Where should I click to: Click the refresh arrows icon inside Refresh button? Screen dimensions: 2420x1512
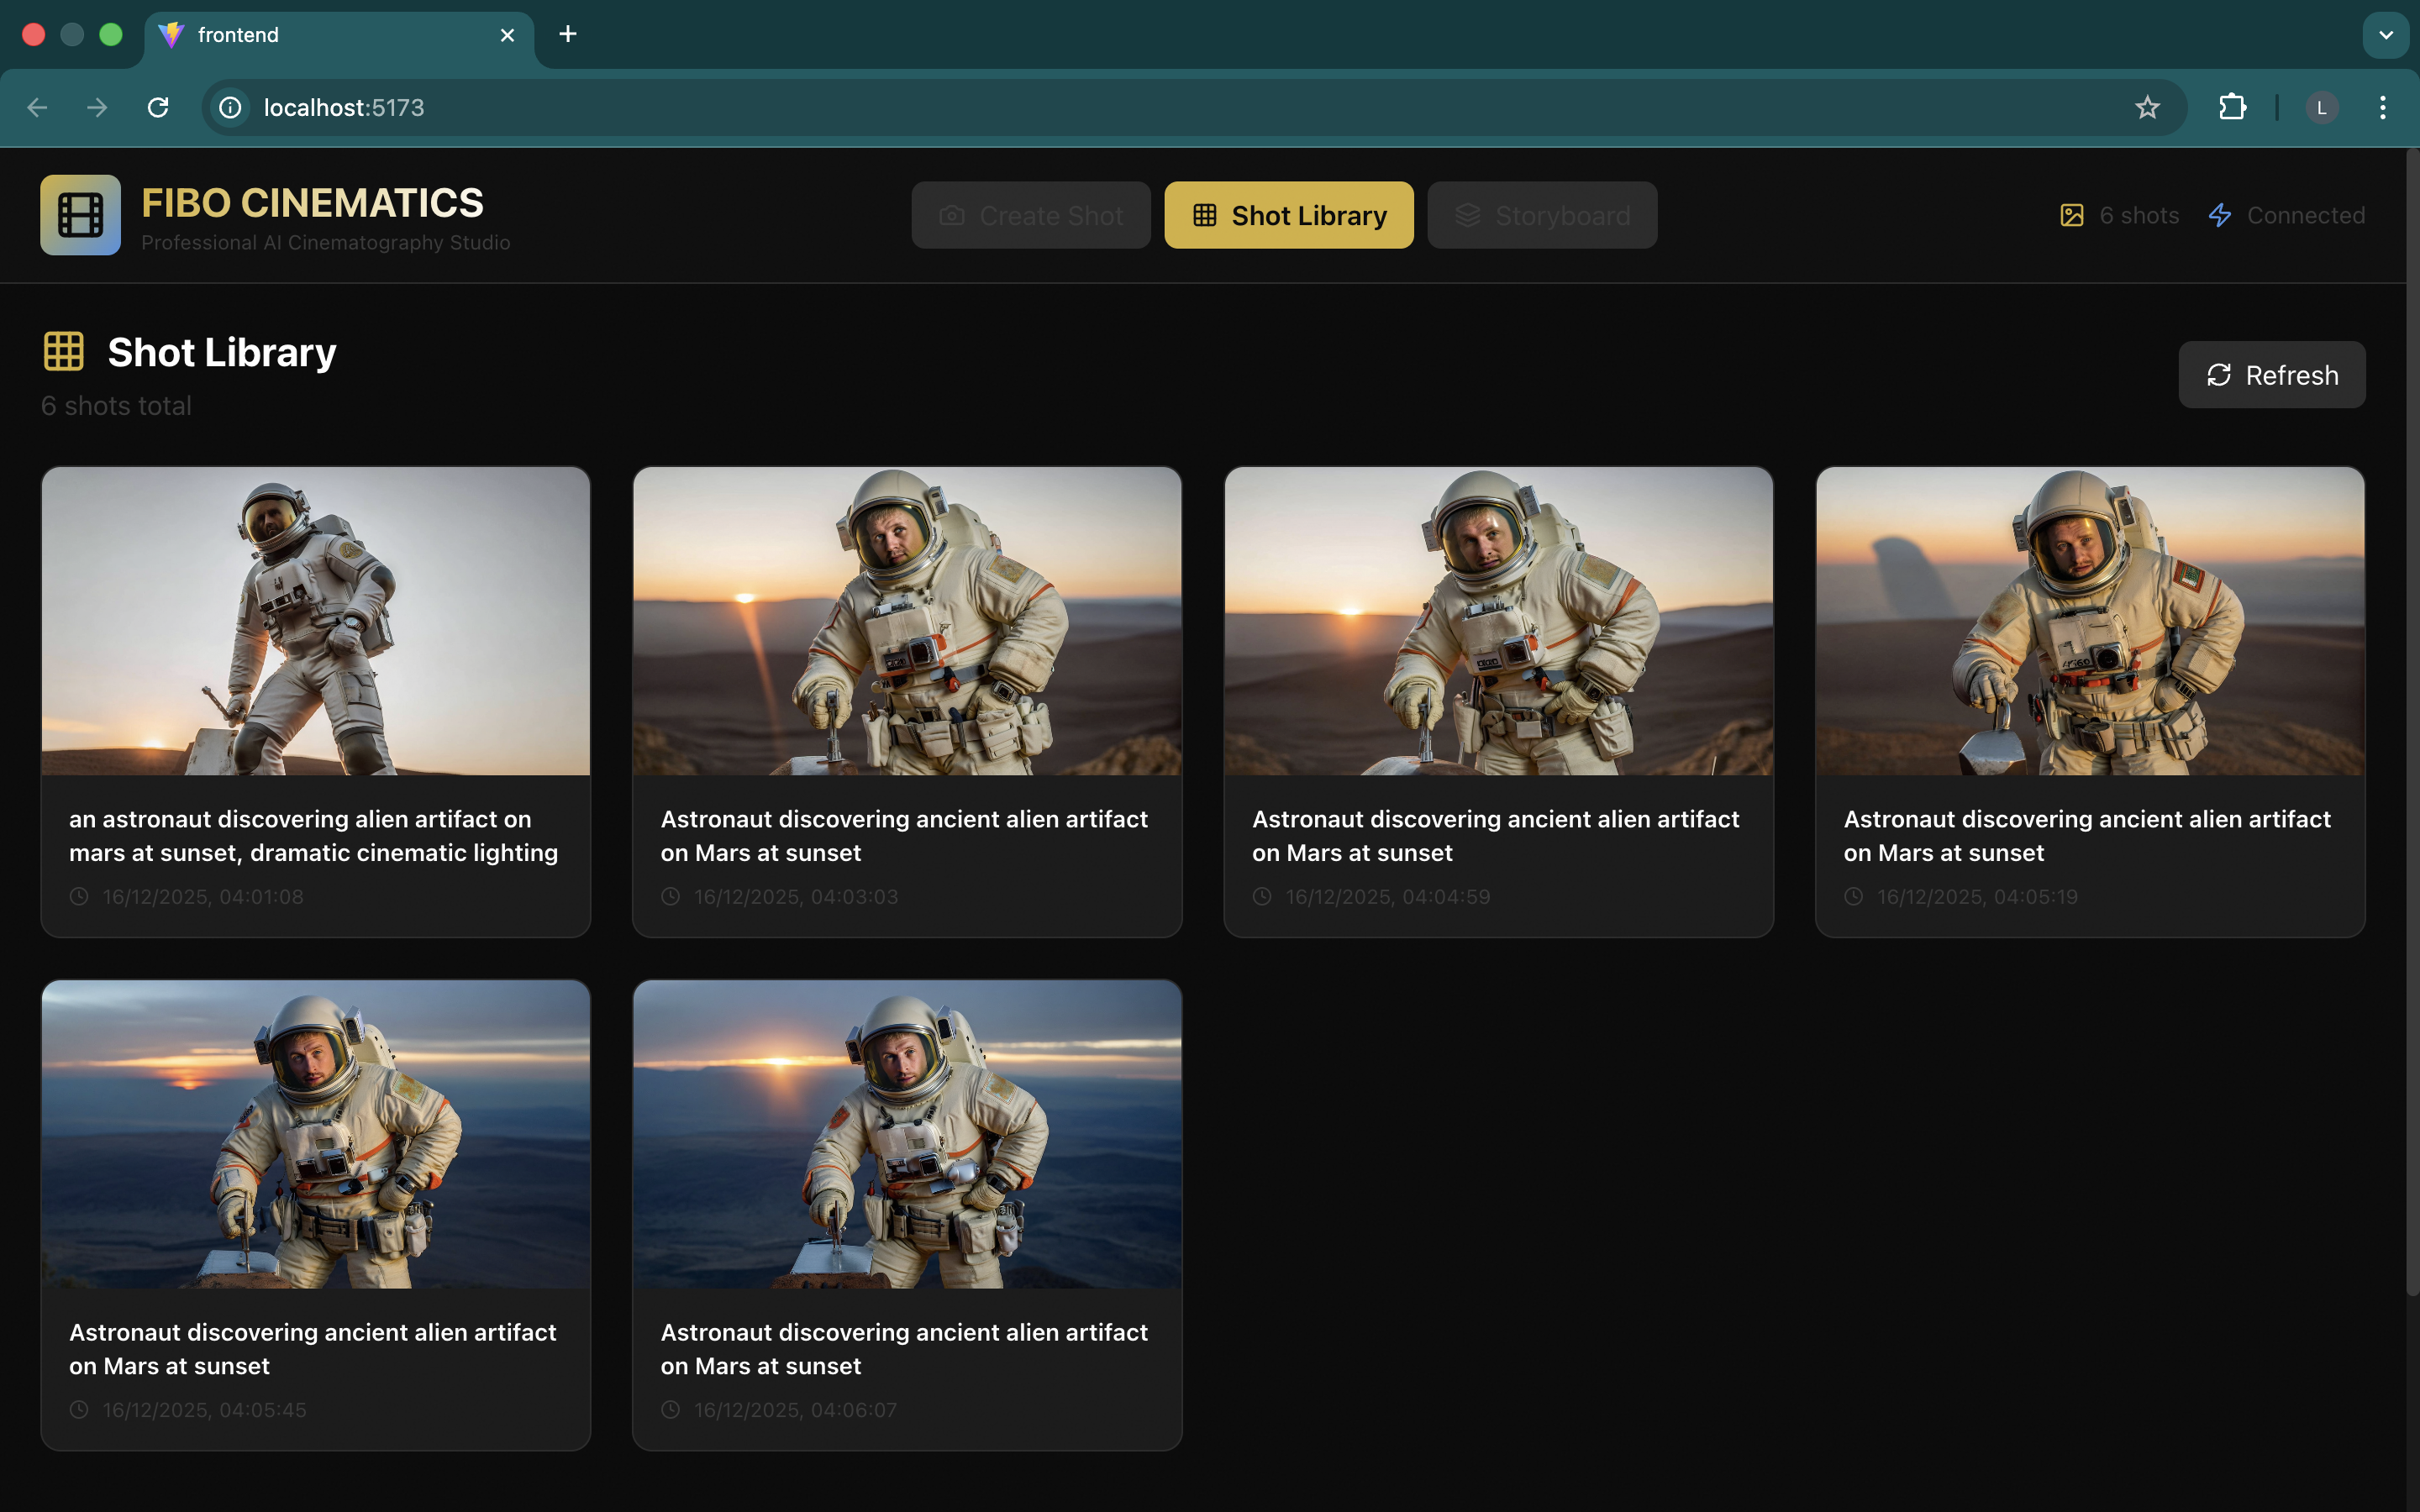click(2221, 374)
